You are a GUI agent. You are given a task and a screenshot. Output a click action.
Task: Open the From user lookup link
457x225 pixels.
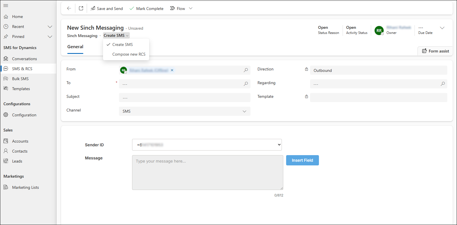pyautogui.click(x=149, y=70)
